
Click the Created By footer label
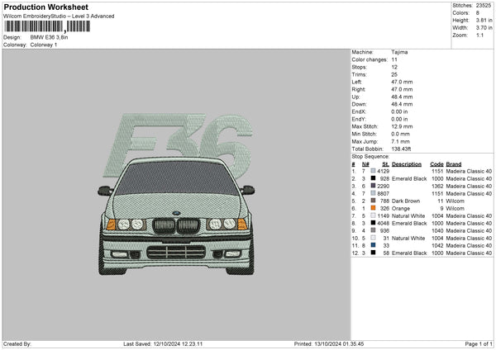(17, 344)
